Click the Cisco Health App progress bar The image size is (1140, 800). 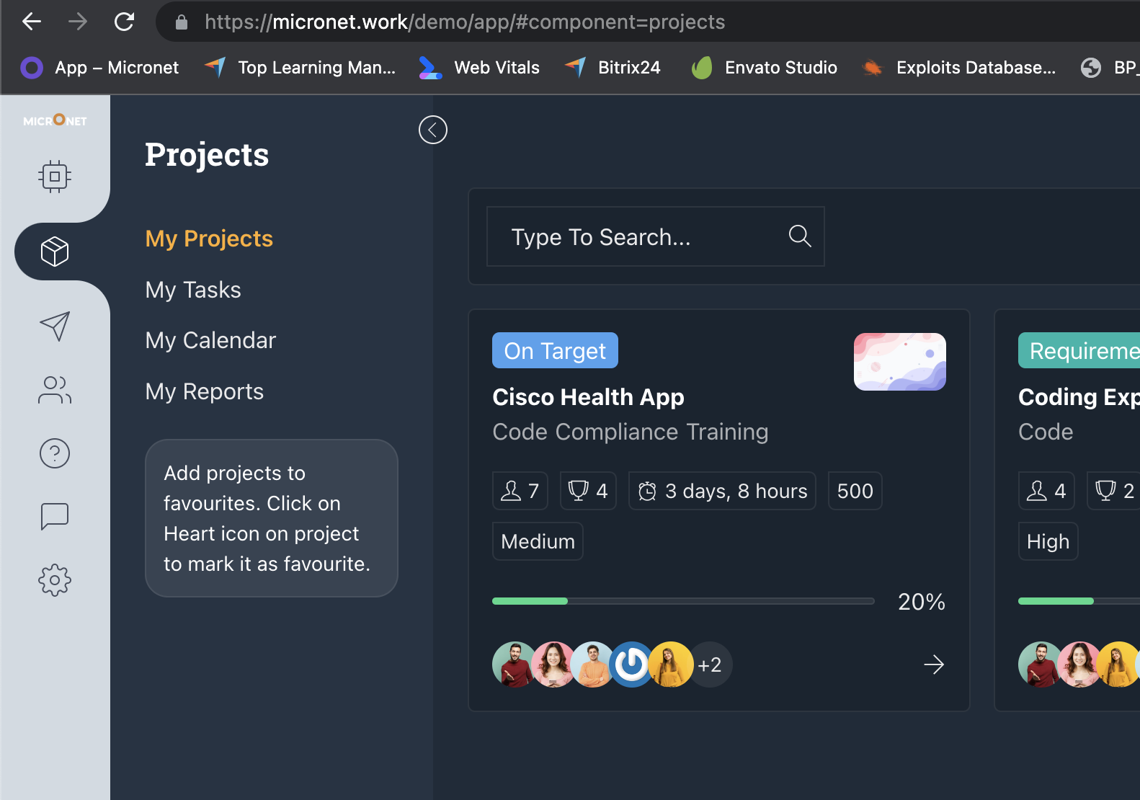pos(683,601)
